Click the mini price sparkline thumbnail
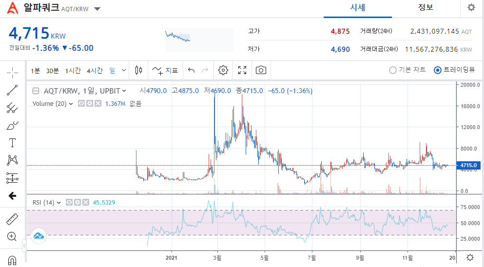The image size is (484, 267). coord(199,39)
